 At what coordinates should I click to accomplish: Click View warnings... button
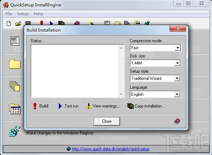(103, 106)
